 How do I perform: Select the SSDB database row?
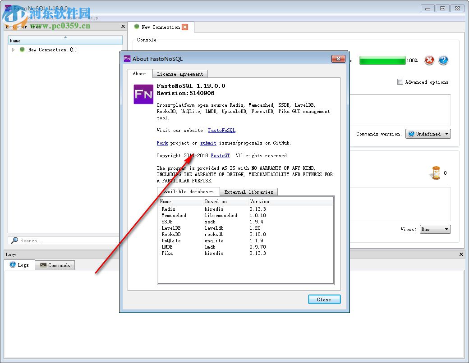[x=245, y=222]
